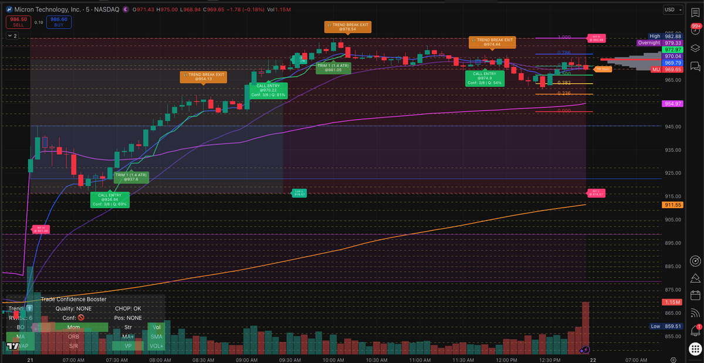Click the blue 969.79 price label
The width and height of the screenshot is (704, 363).
(672, 63)
